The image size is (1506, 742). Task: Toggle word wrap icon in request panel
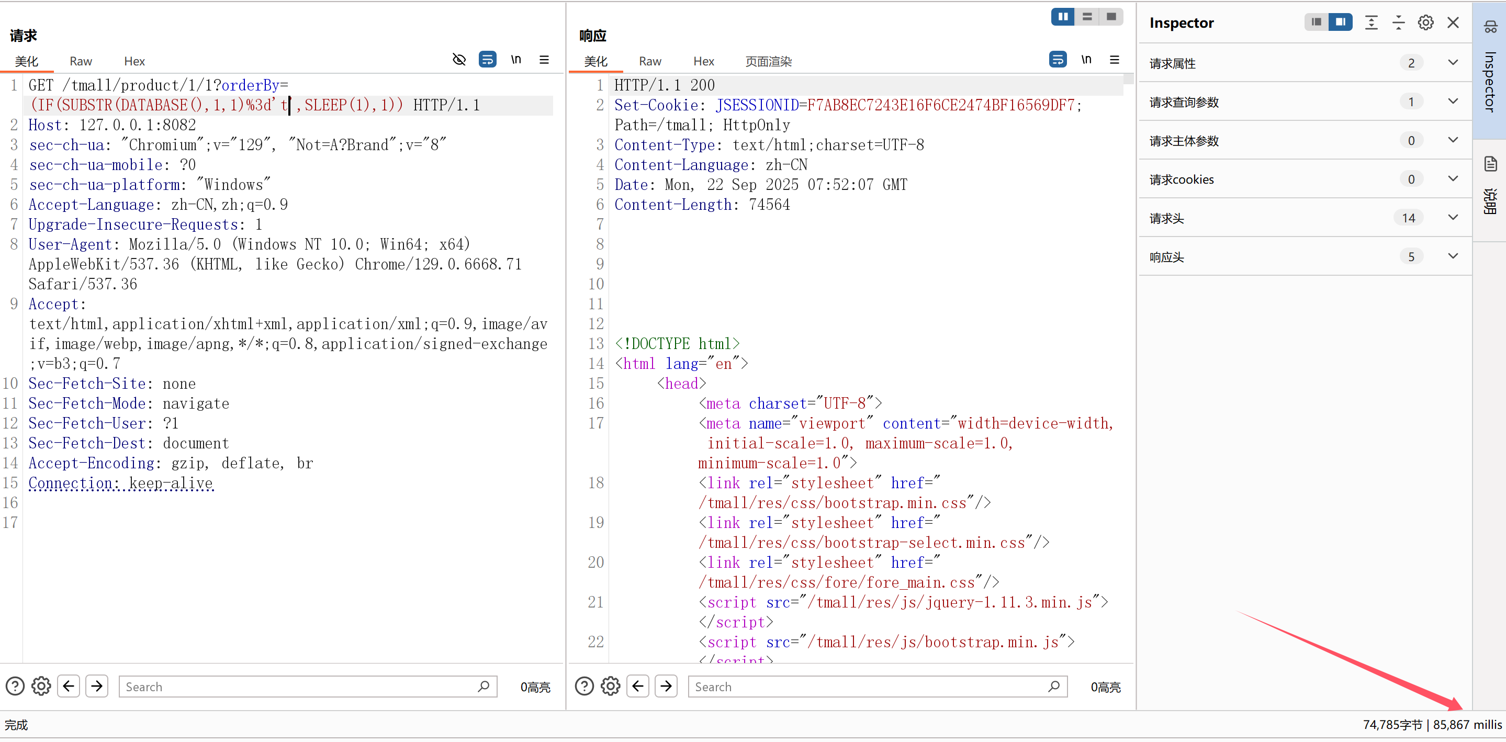(487, 60)
